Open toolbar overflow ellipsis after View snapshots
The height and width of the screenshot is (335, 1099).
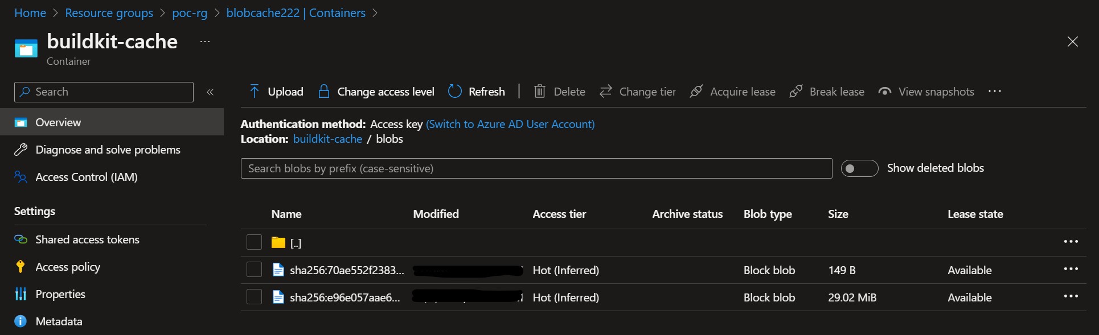(995, 91)
